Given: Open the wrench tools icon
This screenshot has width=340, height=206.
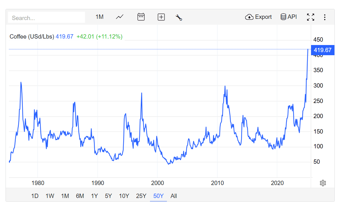Looking at the screenshot, I should click(x=179, y=17).
